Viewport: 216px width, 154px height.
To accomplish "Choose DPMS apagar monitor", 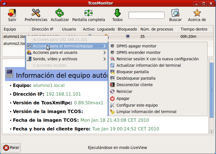I will tap(136, 46).
